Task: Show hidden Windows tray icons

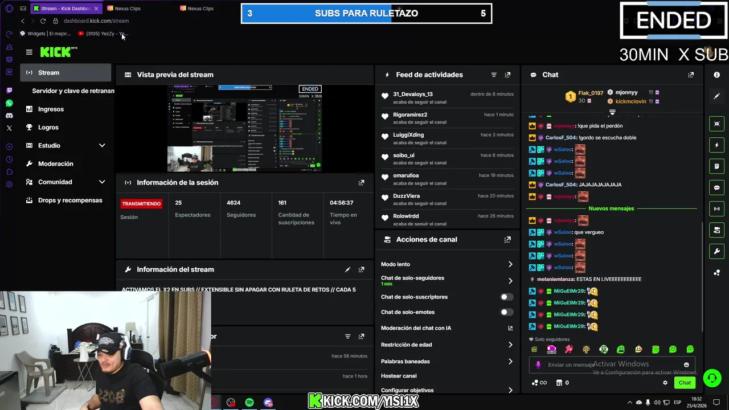Action: 629,403
